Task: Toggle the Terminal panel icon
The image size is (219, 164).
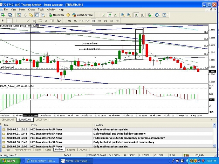Action: click(x=37, y=15)
